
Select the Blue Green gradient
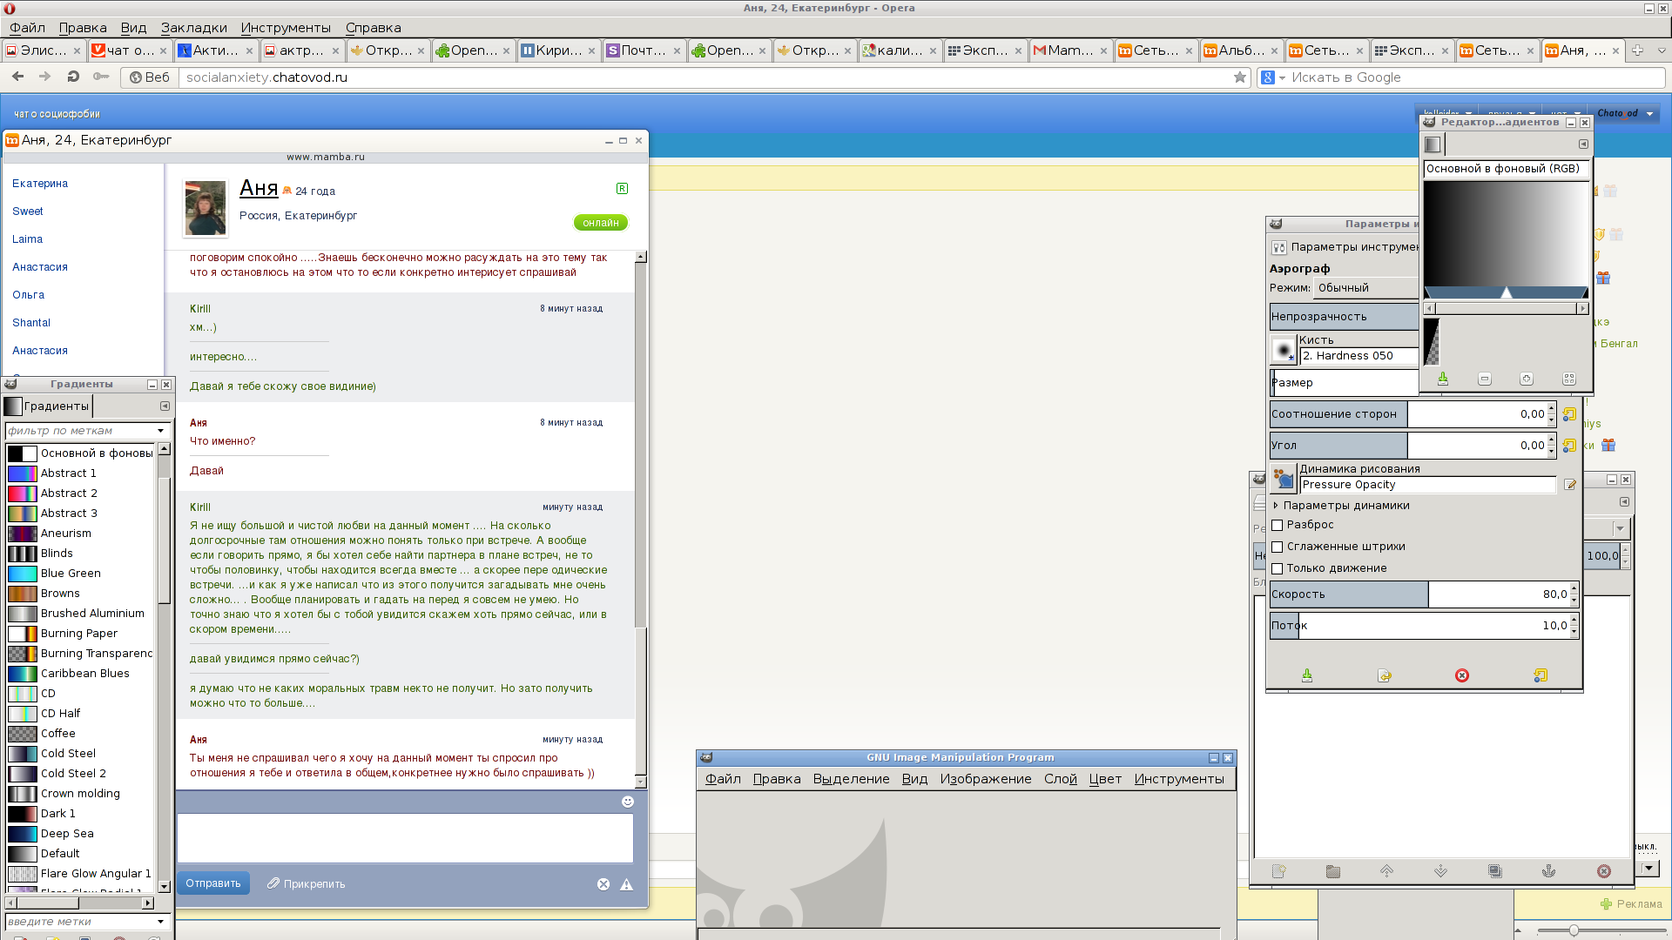tap(81, 574)
